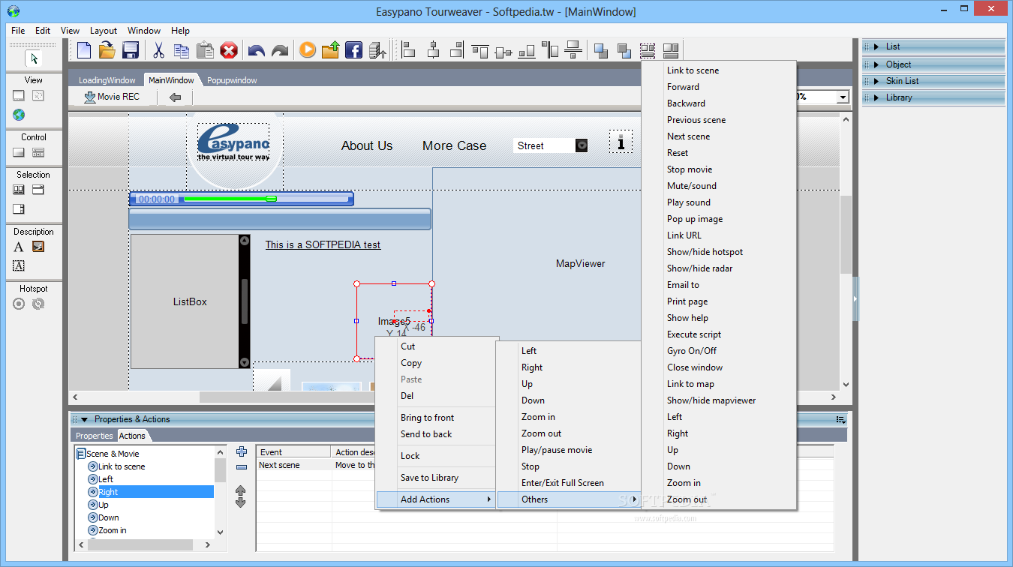This screenshot has height=567, width=1013.
Task: Select Execute script in Others submenu
Action: pyautogui.click(x=694, y=334)
